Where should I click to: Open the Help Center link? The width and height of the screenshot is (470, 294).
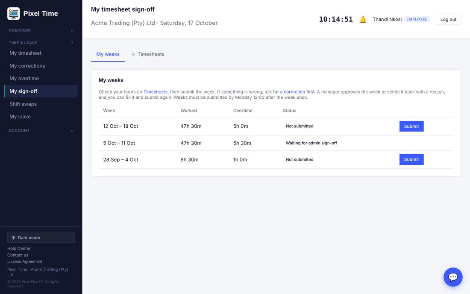[x=19, y=248]
